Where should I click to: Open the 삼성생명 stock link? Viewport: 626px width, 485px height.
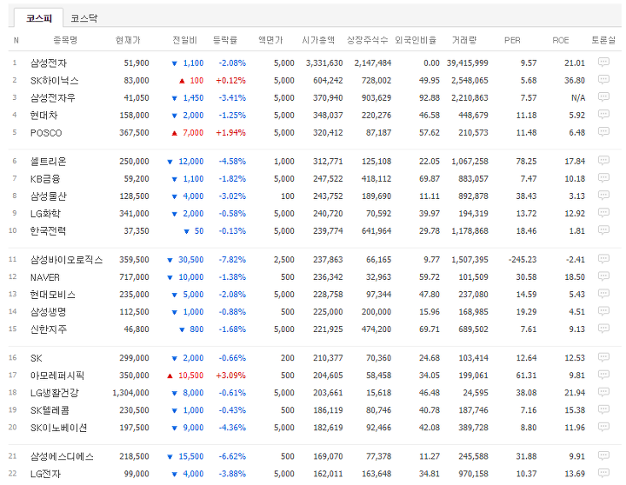[49, 312]
